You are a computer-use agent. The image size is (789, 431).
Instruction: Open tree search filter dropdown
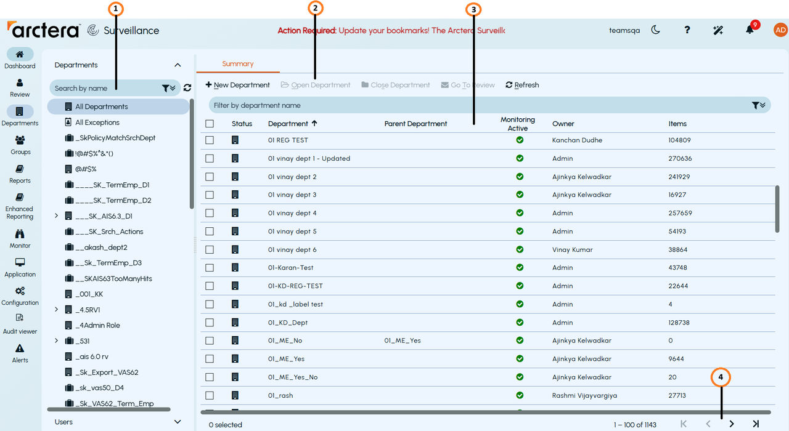click(x=168, y=88)
